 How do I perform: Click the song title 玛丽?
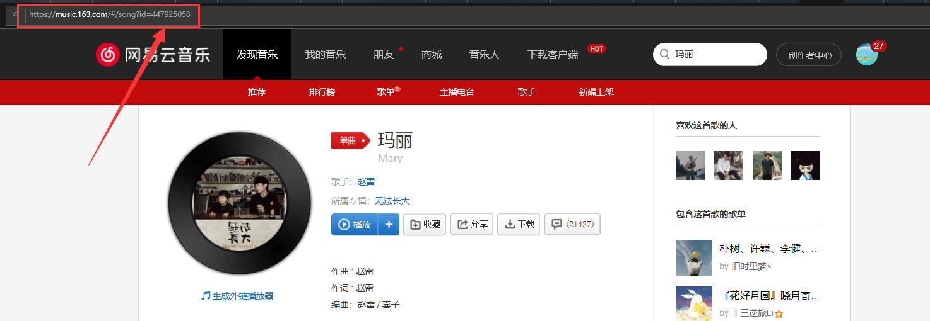coord(395,139)
